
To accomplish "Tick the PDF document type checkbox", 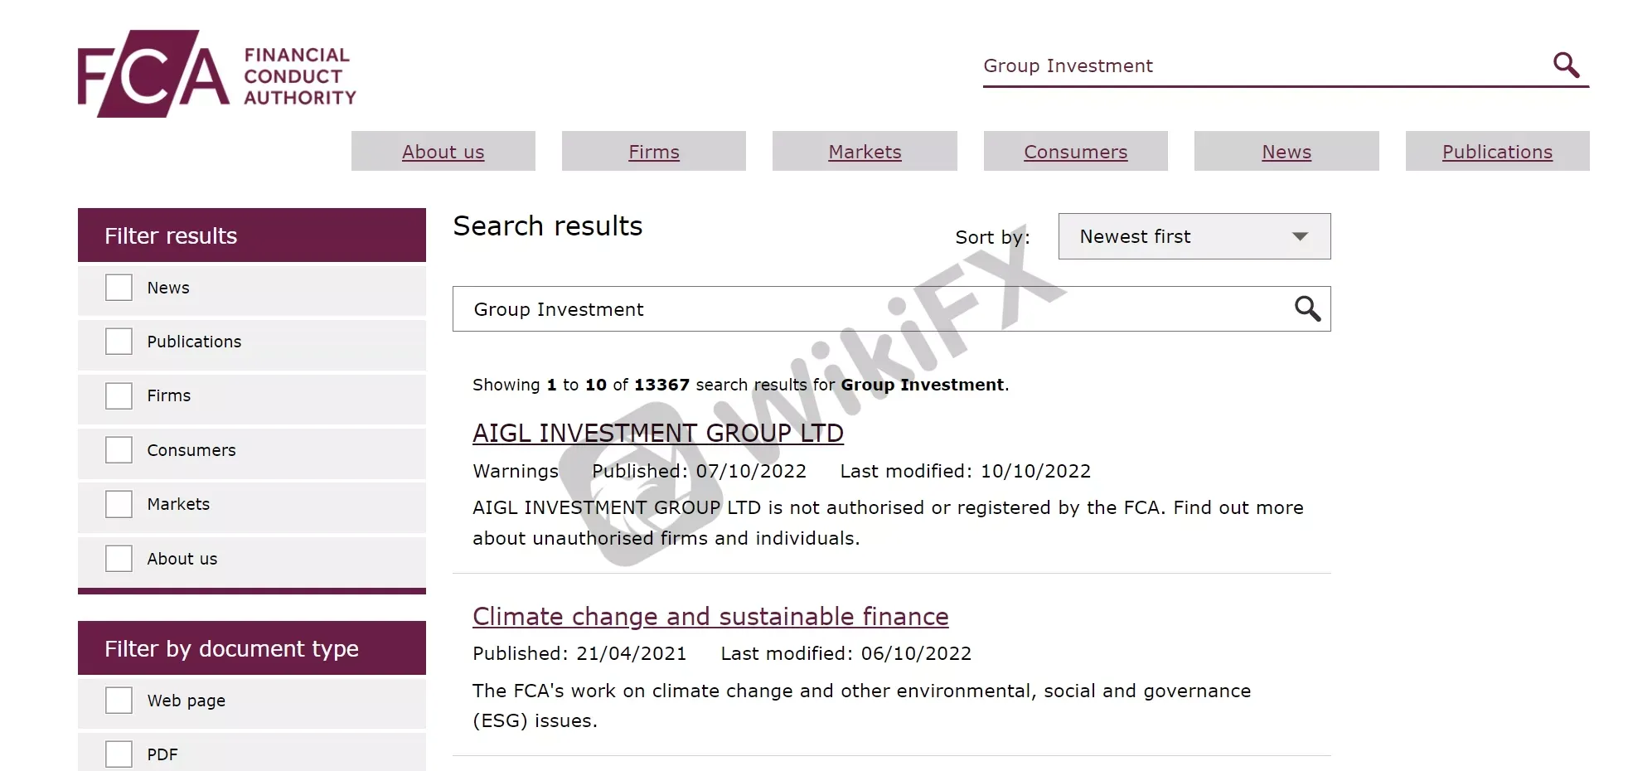I will click(x=119, y=754).
